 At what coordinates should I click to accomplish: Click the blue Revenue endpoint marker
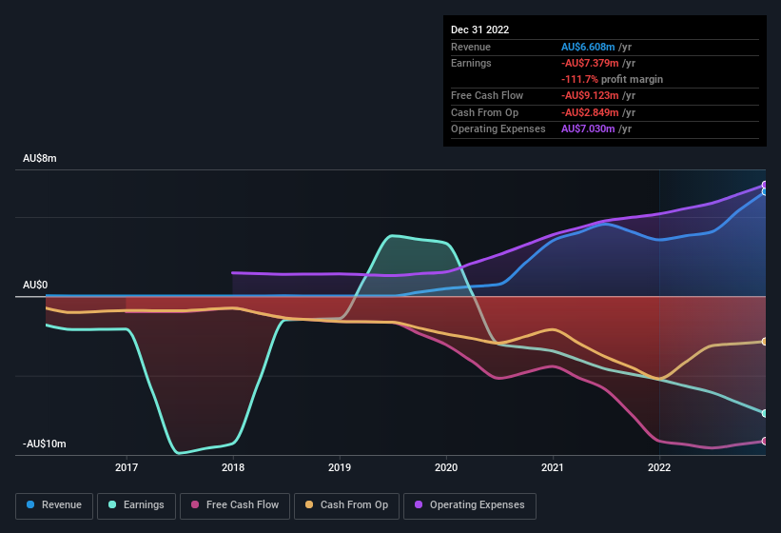tap(764, 191)
